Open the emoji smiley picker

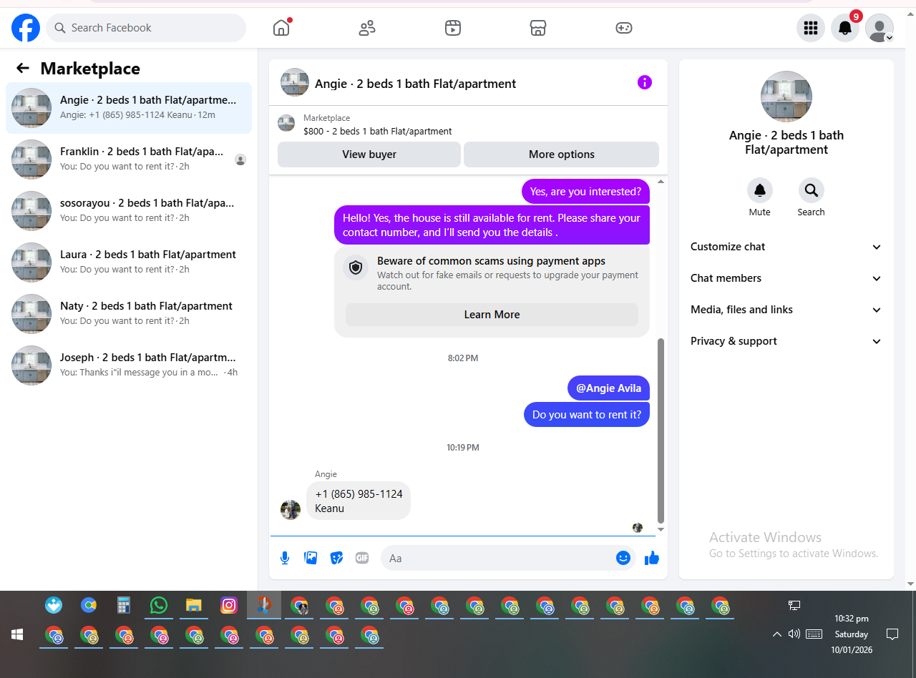[x=623, y=558]
